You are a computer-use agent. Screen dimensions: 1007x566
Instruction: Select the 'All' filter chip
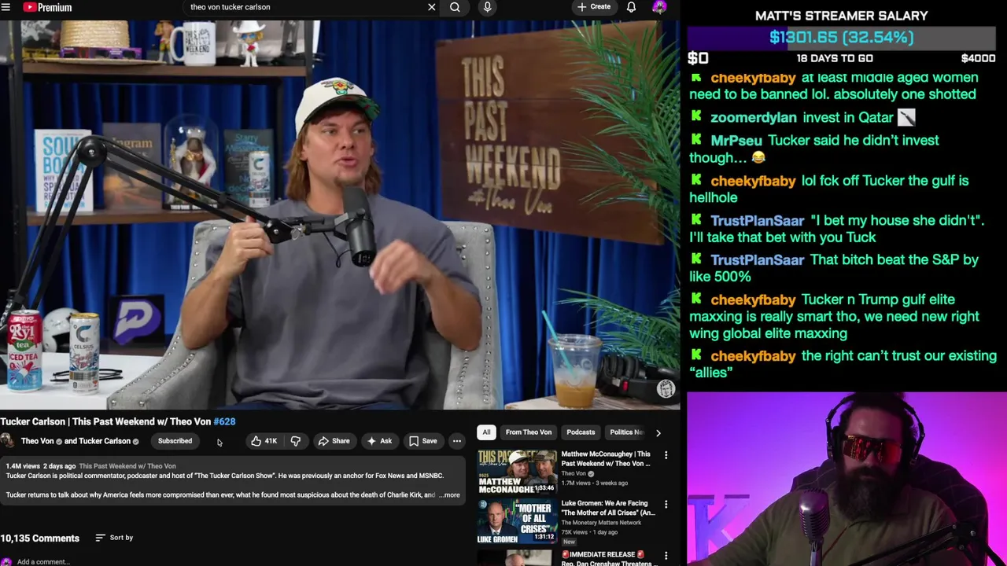486,432
